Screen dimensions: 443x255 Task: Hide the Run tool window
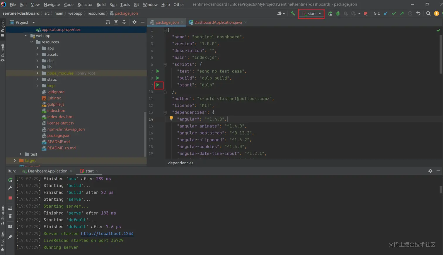tap(438, 171)
